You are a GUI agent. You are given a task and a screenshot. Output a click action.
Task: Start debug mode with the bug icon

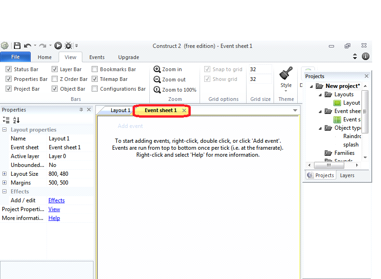pos(68,46)
